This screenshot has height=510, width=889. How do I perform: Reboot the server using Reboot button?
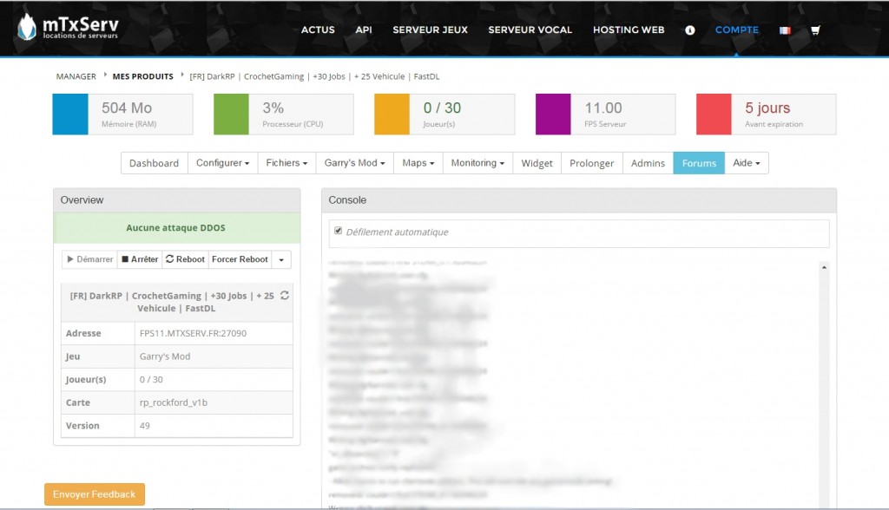[x=185, y=259]
